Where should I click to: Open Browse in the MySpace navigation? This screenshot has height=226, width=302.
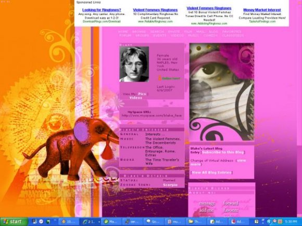[x=139, y=32]
